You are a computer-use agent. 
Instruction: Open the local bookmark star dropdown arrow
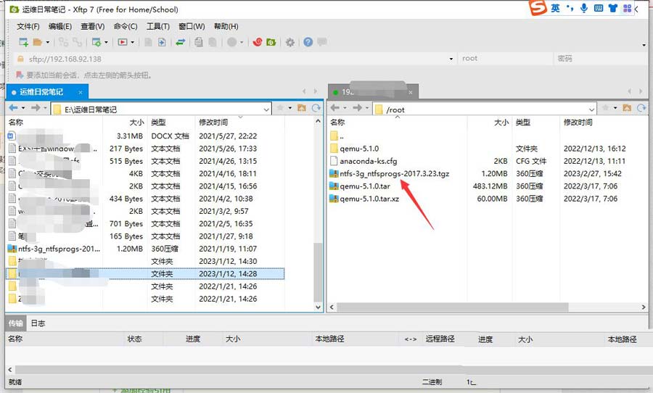tap(289, 108)
